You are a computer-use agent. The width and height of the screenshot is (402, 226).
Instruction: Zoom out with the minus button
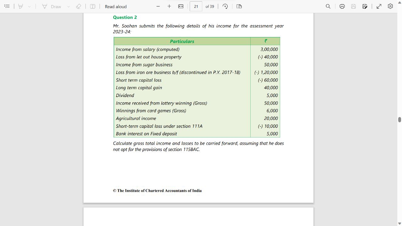(x=158, y=6)
